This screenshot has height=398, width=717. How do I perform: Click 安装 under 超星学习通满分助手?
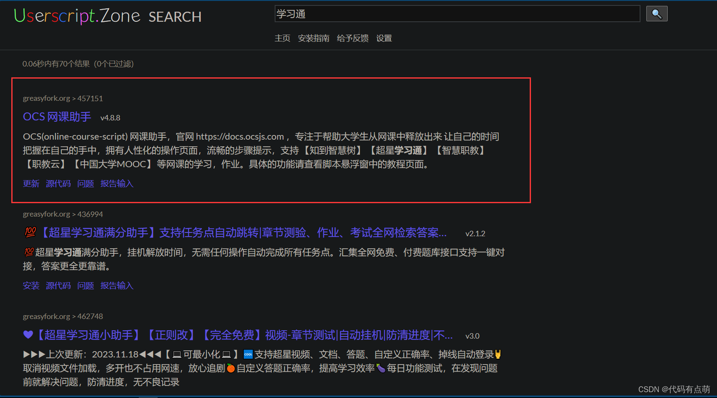[x=31, y=286]
